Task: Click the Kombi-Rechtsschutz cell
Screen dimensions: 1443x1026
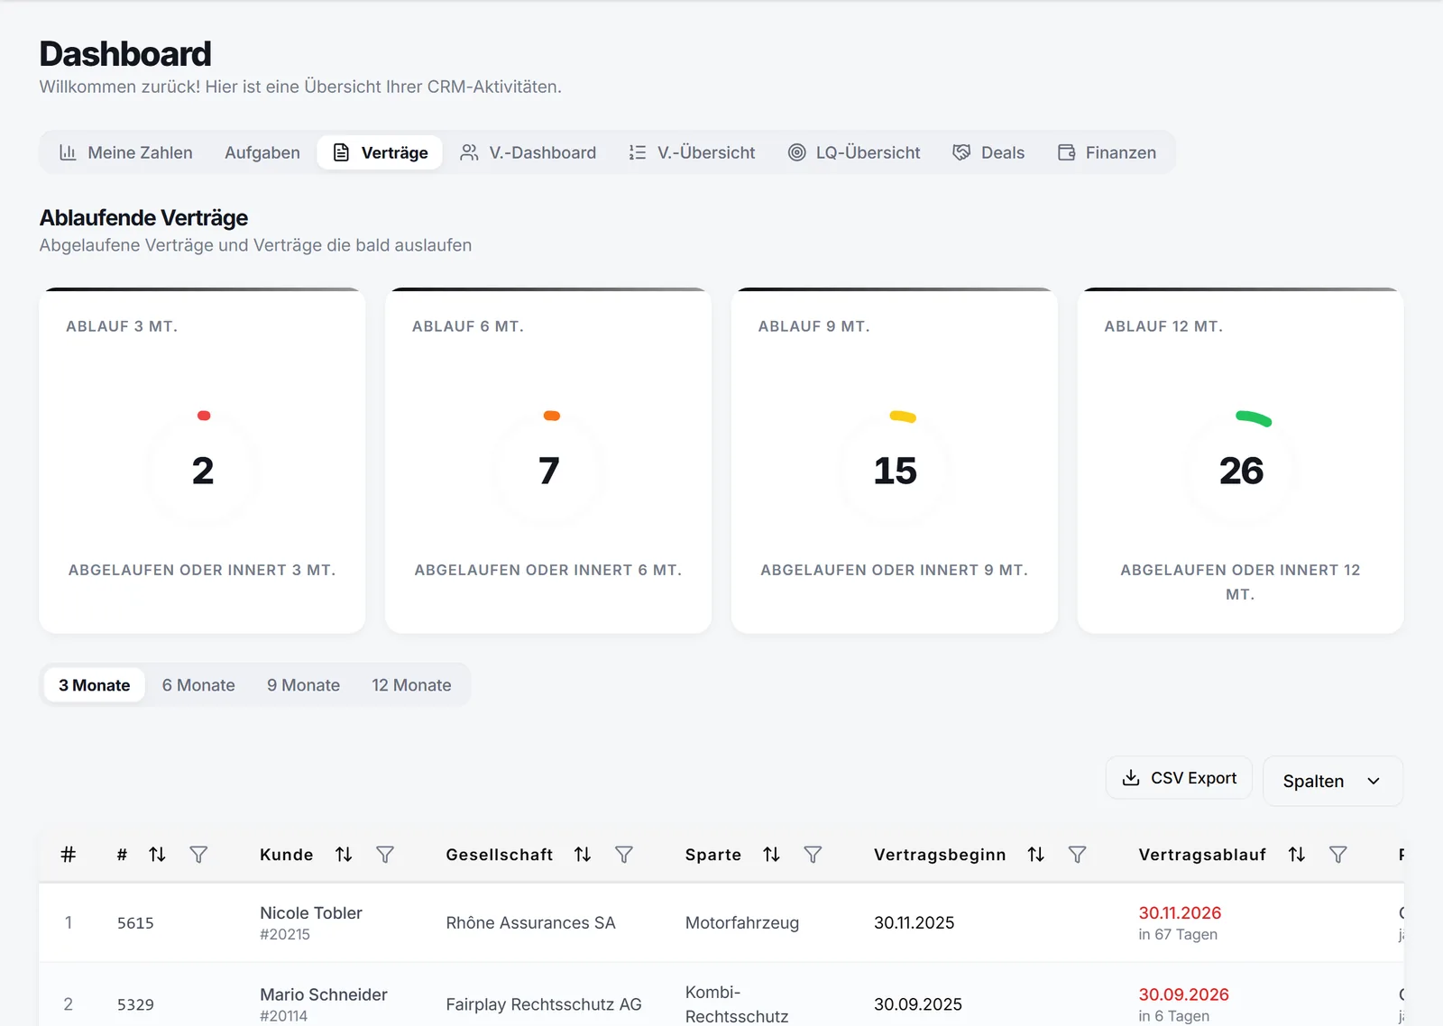Action: 737,1004
